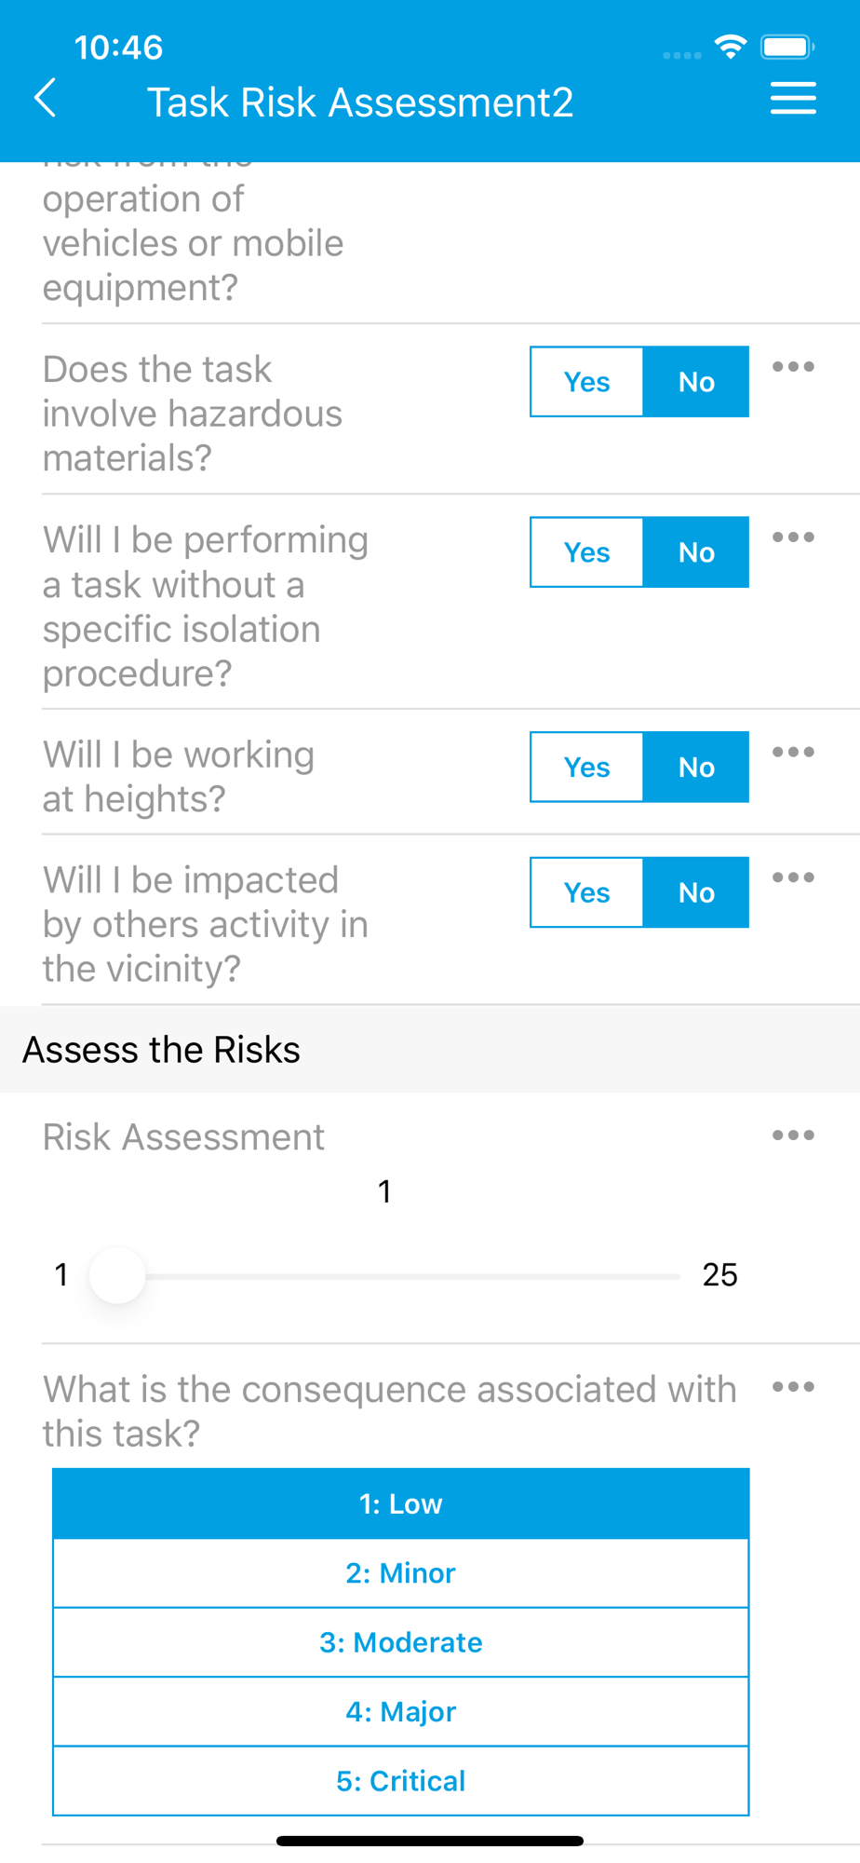Open more options for Risk Assessment

[x=793, y=1135]
